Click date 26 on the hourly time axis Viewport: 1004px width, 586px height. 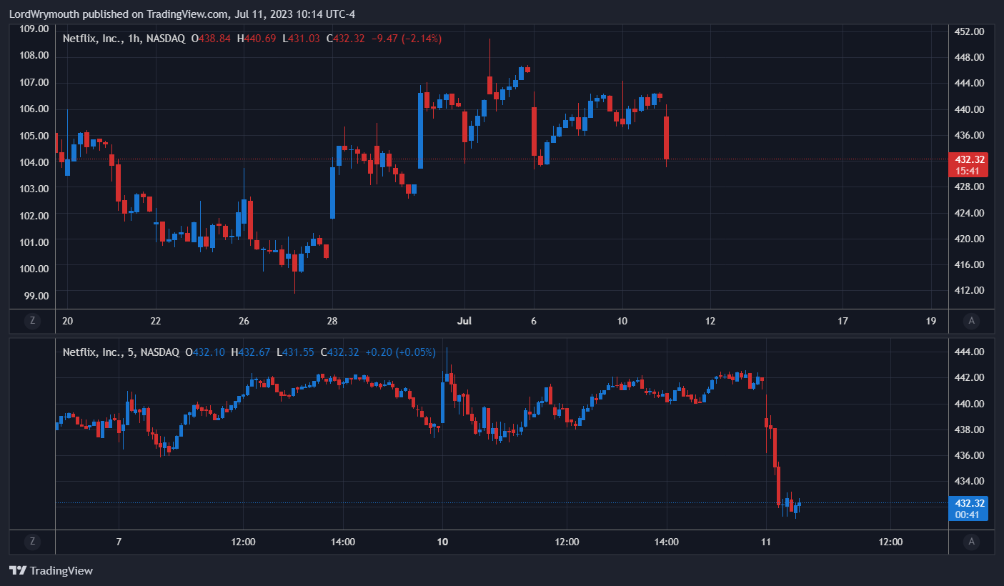click(244, 322)
